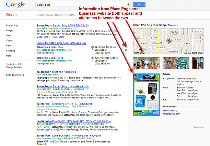The image size is (210, 146).
Task: Click Change location under Santa Ana
Action: 14,67
